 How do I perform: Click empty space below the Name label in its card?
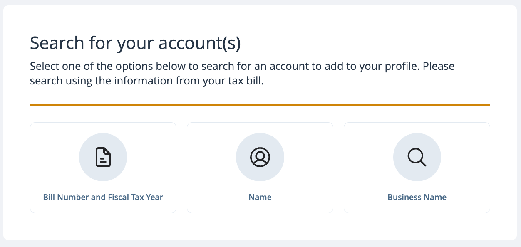[260, 207]
